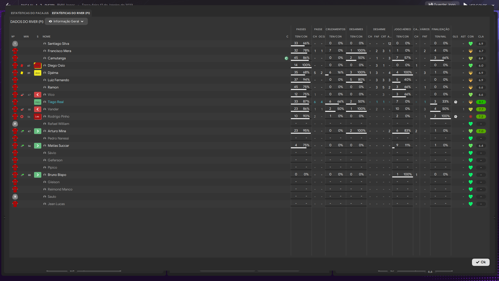Click the 8.1 rating badge for Tiago Real

(x=481, y=102)
